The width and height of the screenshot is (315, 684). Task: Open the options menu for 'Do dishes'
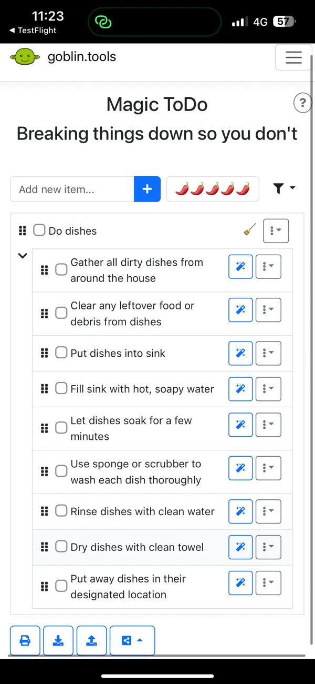276,230
